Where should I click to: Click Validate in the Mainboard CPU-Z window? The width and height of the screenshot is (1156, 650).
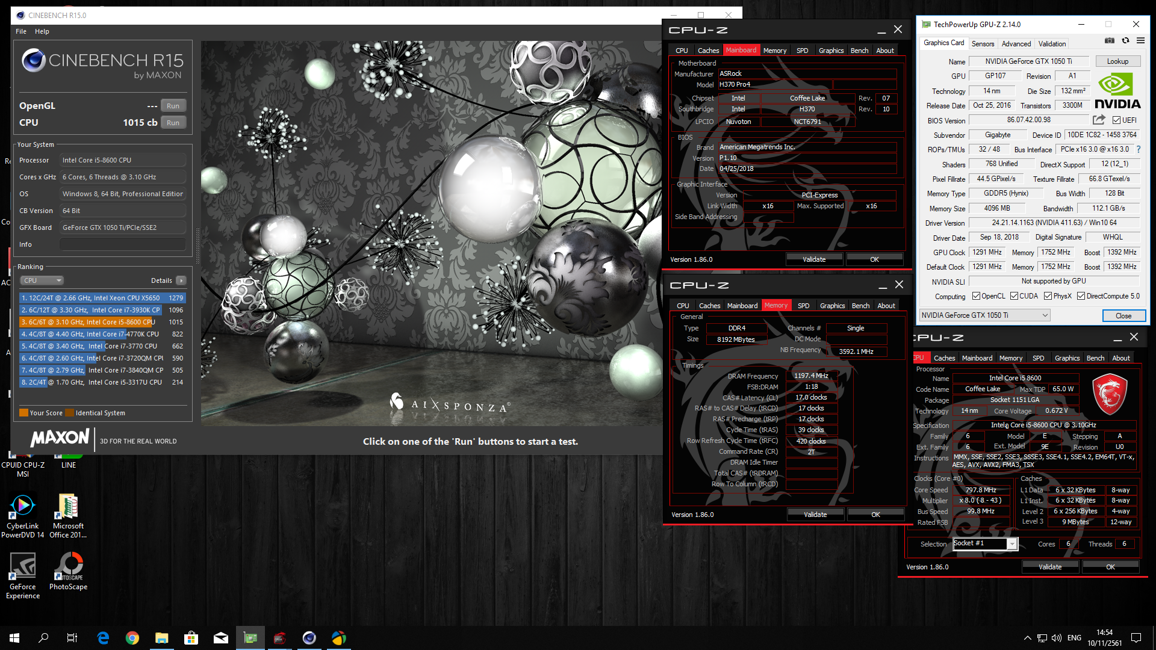[x=814, y=259]
